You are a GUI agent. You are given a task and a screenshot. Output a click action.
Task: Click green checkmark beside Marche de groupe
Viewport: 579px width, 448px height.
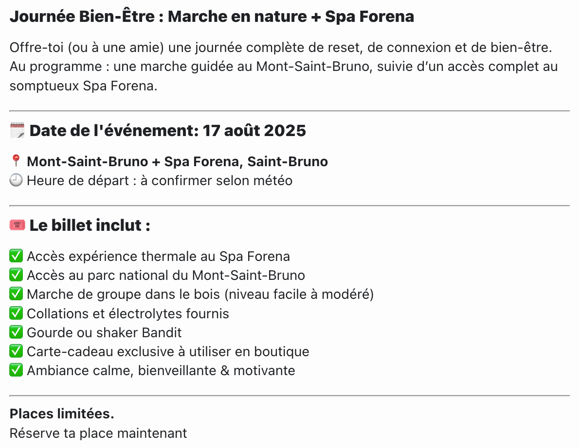[16, 294]
